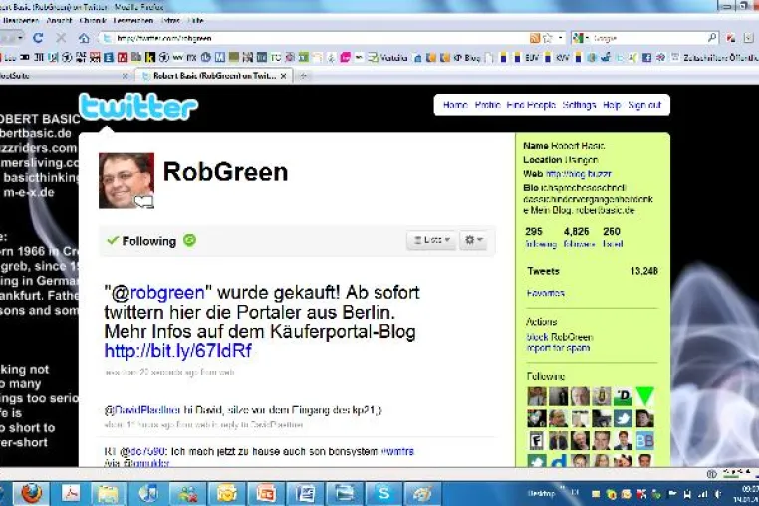
Task: Expand the Lists dropdown
Action: (x=431, y=240)
